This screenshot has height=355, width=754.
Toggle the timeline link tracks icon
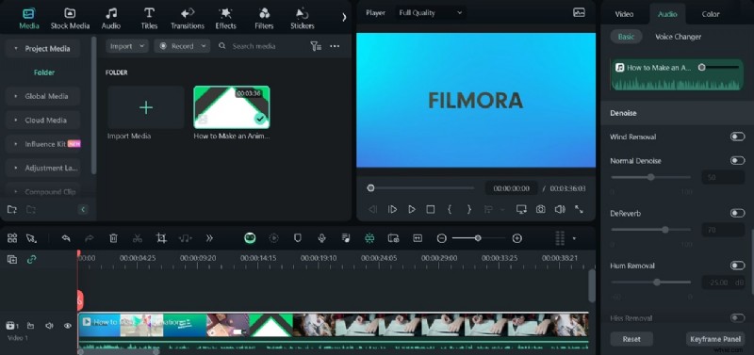[x=31, y=259]
